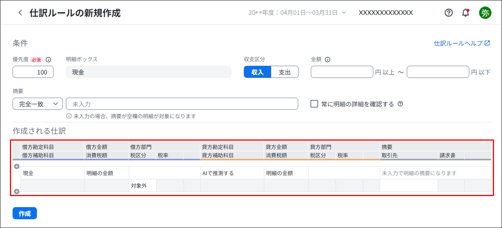Switch 収支区分 to 支出
This screenshot has height=228, width=502.
point(285,72)
